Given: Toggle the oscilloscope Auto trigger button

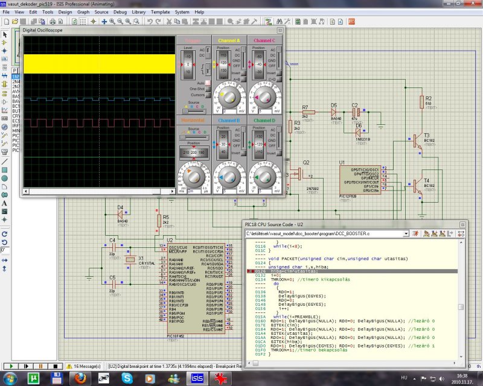Looking at the screenshot, I should click(208, 82).
